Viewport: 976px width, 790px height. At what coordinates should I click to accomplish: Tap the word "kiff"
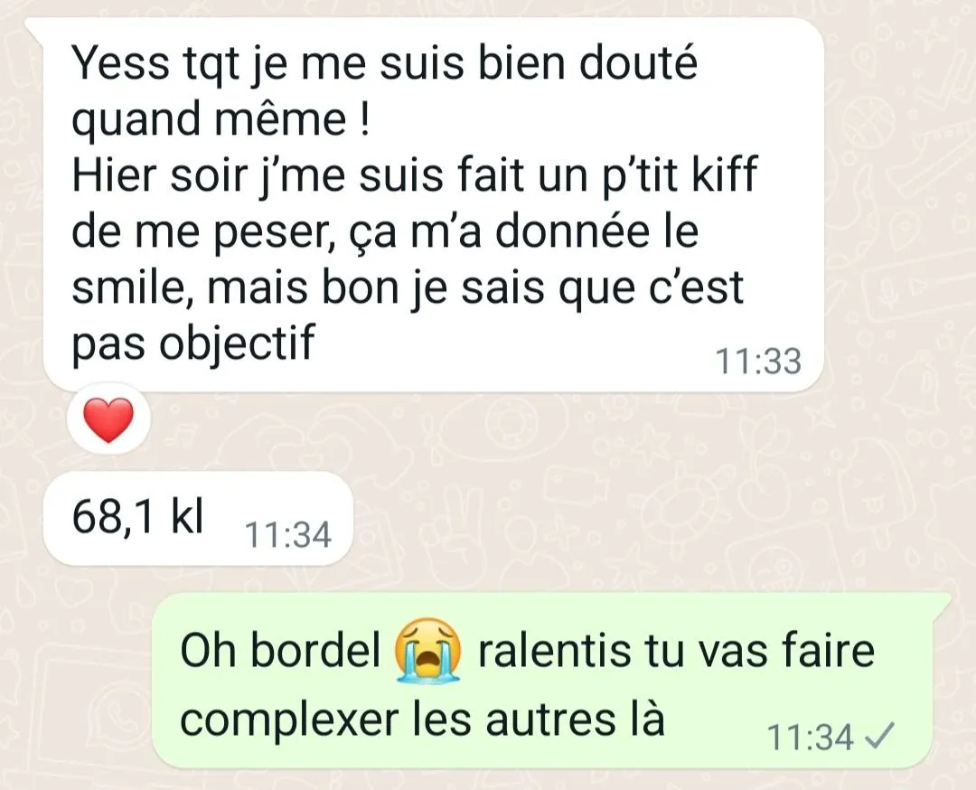coord(724,174)
